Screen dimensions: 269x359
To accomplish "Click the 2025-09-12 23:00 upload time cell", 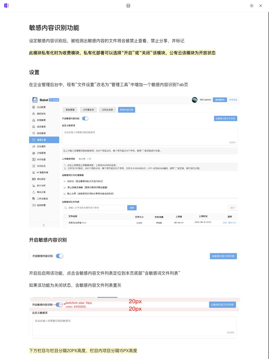I will click(203, 222).
